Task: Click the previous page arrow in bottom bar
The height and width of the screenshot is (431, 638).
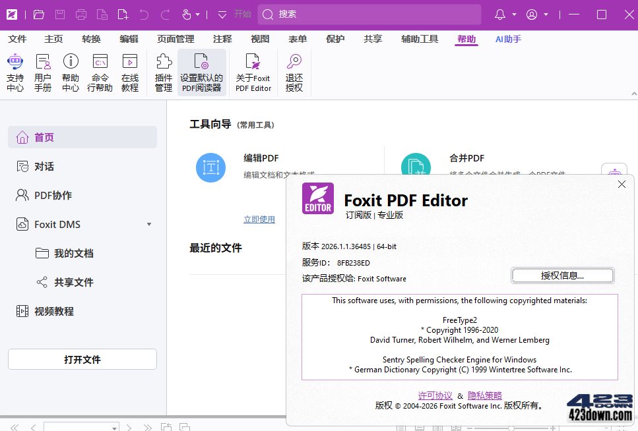Action: [34, 427]
